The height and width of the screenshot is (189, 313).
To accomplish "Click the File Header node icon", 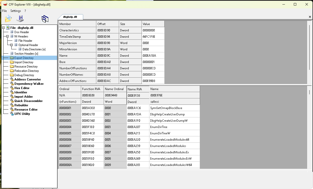I will click(16, 40).
